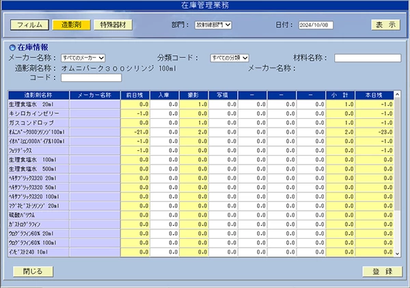Select the 造影剤 tab
This screenshot has height=288, width=410.
pyautogui.click(x=71, y=25)
